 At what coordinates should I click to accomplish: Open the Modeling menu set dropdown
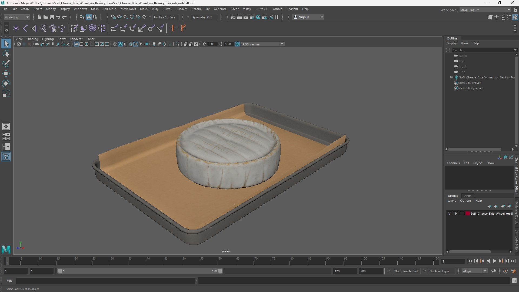pos(17,17)
